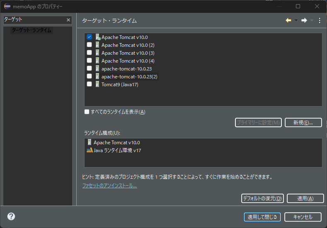Click the プライマリーに設定(M) button
Image resolution: width=327 pixels, height=228 pixels.
point(258,122)
